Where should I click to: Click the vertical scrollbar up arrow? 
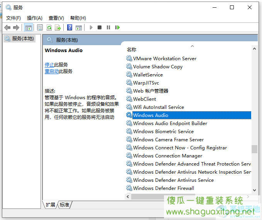click(254, 49)
